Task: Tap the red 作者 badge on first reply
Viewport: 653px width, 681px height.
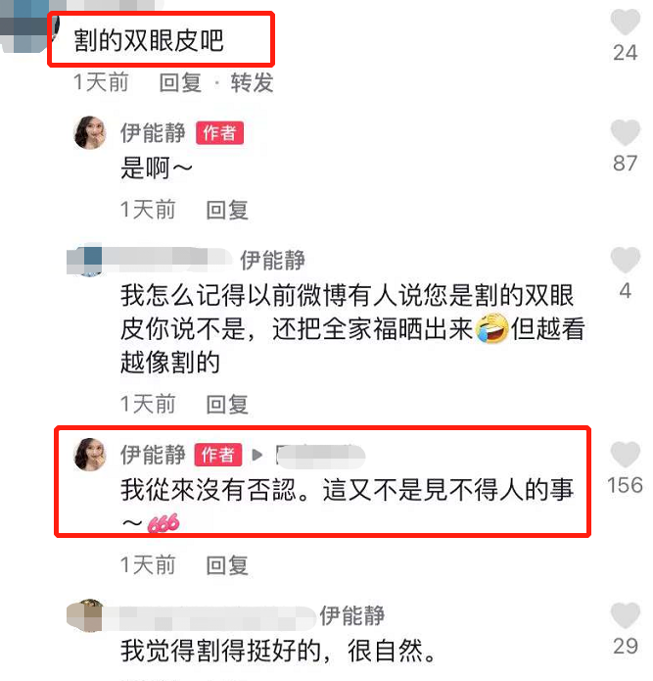Action: click(219, 133)
